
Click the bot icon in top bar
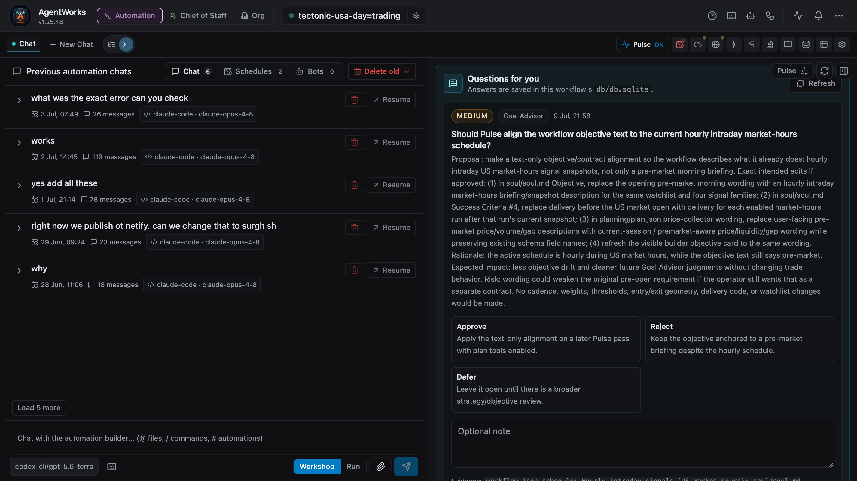point(750,16)
